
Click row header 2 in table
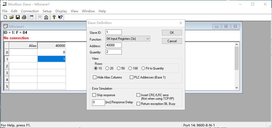point(7,66)
